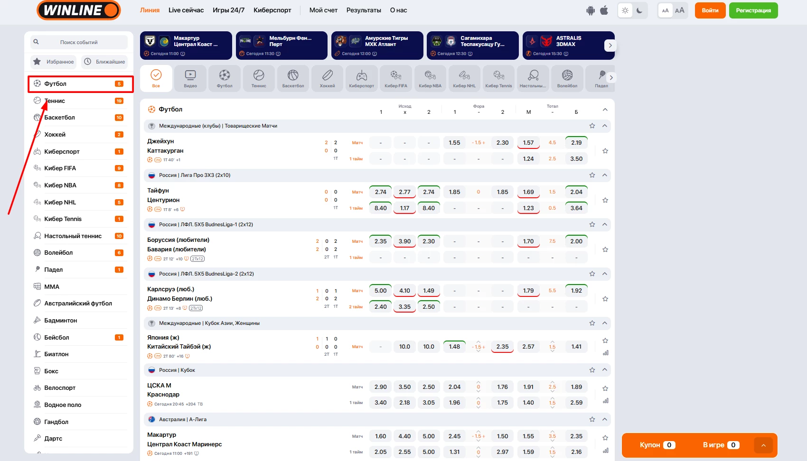
Task: Open the Кибер FIFA category icon
Action: 396,78
